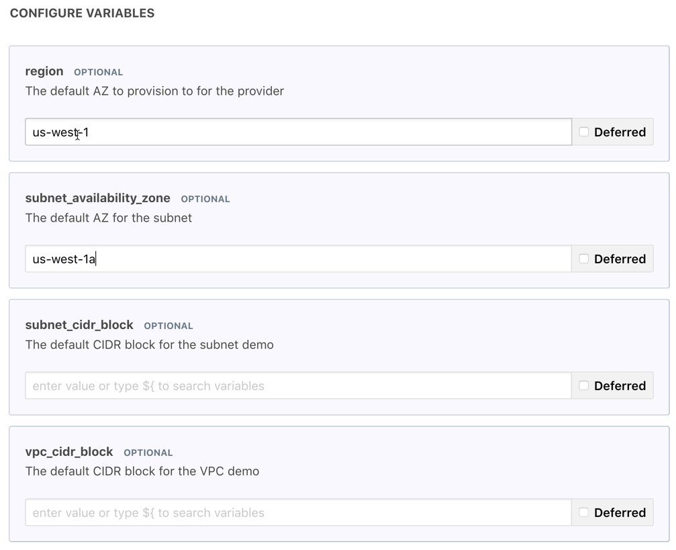Click the text about provisioning for the provider

point(154,91)
